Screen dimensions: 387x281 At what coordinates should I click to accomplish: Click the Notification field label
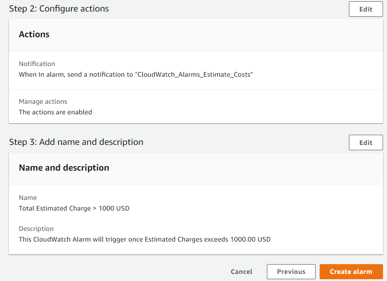pos(37,64)
